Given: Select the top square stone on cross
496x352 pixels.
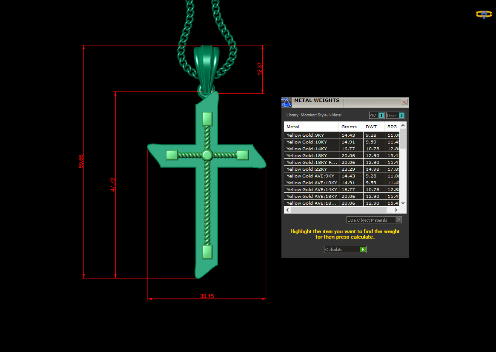Looking at the screenshot, I should 207,119.
